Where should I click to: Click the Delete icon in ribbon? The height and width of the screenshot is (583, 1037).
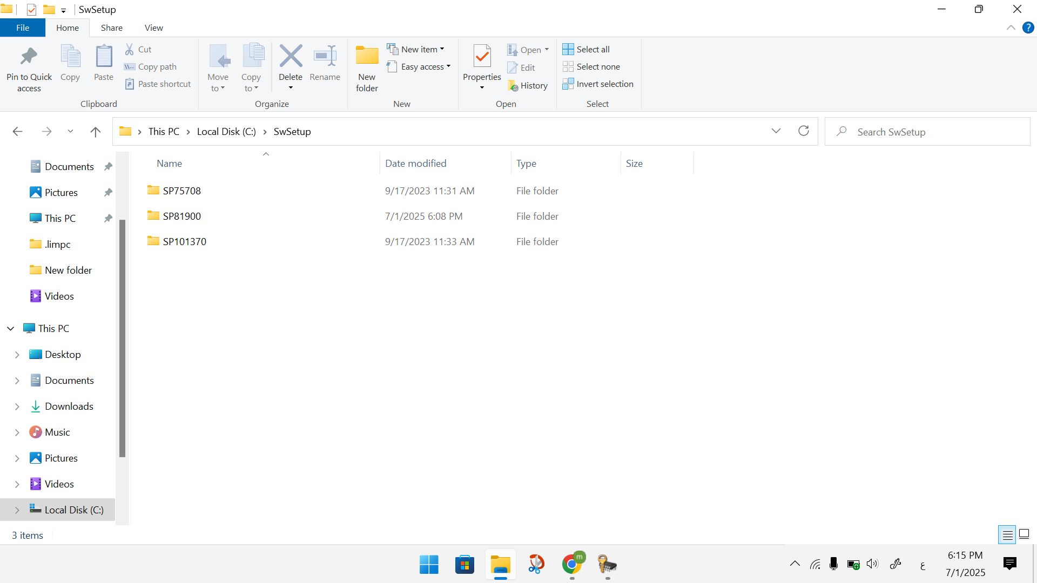[291, 56]
